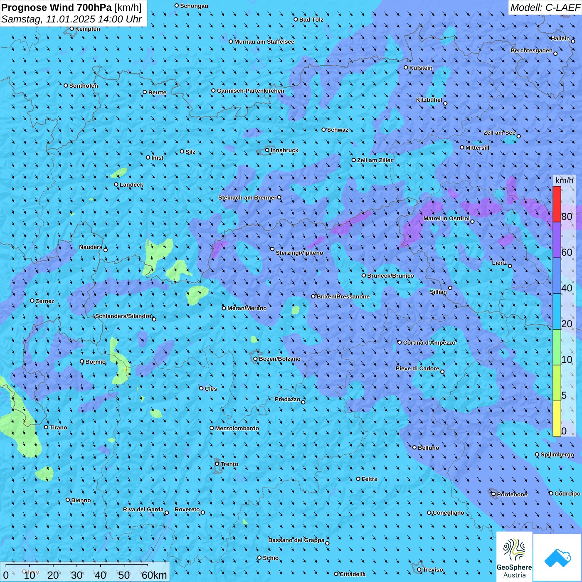
Task: Click the Murnau am Staffelsee label
Action: pos(264,42)
